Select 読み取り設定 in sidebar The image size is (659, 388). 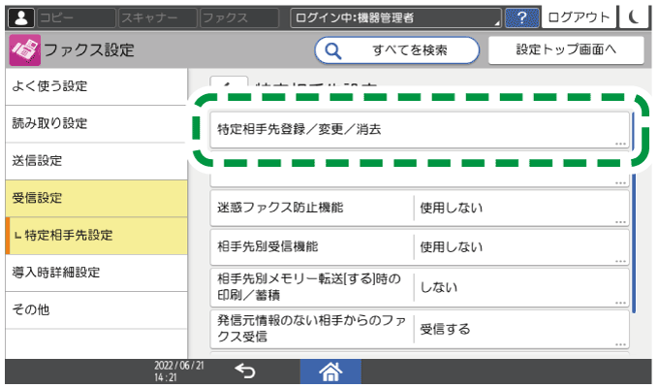(96, 124)
